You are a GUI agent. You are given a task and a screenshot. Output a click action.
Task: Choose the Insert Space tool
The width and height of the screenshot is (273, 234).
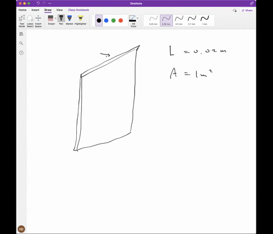tap(38, 21)
